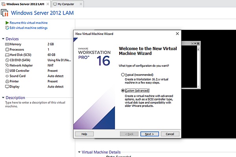Screen dimensions: 236x157
Task: Switch to Windows Server 2012 LAM tab
Action: tap(25, 4)
